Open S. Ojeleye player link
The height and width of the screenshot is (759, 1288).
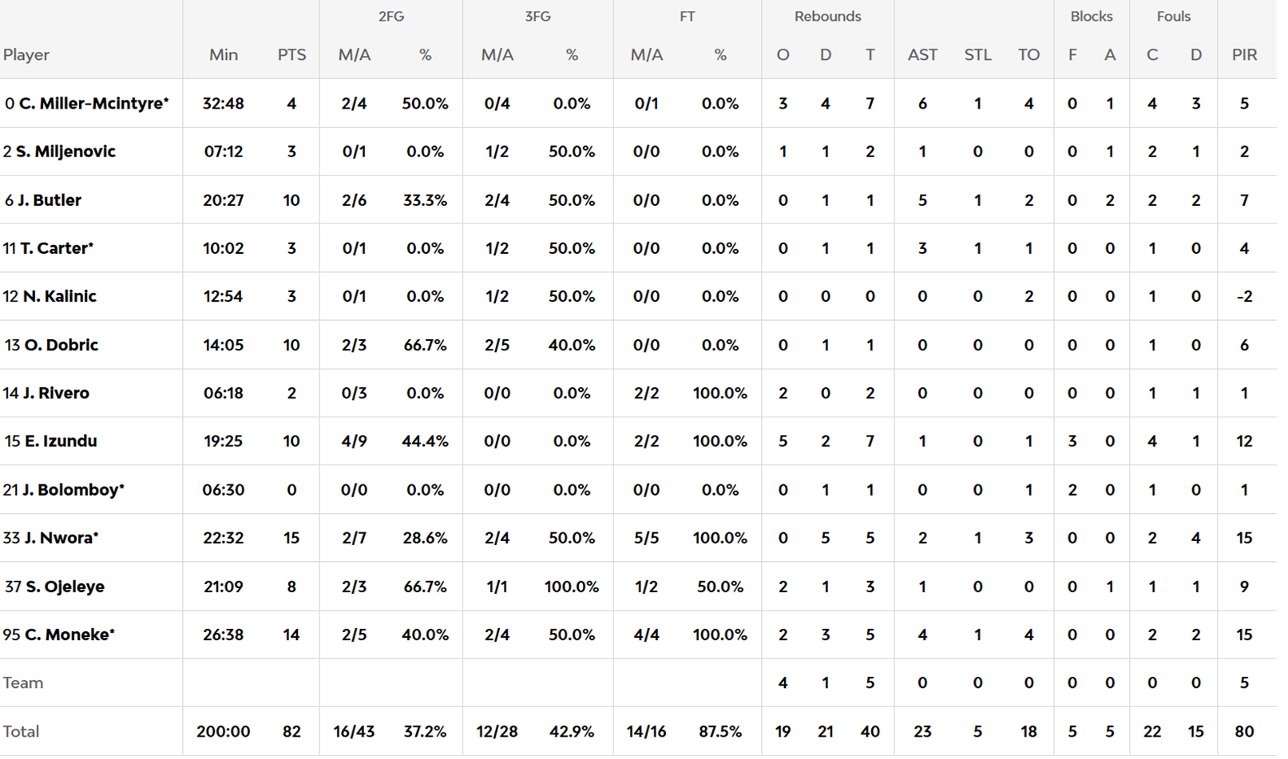pyautogui.click(x=65, y=587)
